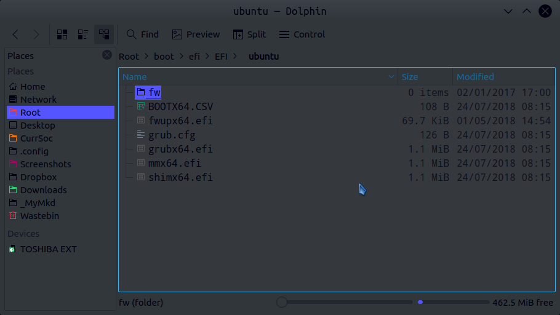Select the fw folder
This screenshot has height=315, width=560.
(154, 92)
